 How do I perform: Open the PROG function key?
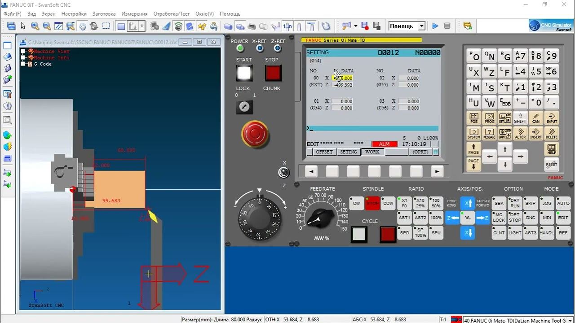pos(490,118)
